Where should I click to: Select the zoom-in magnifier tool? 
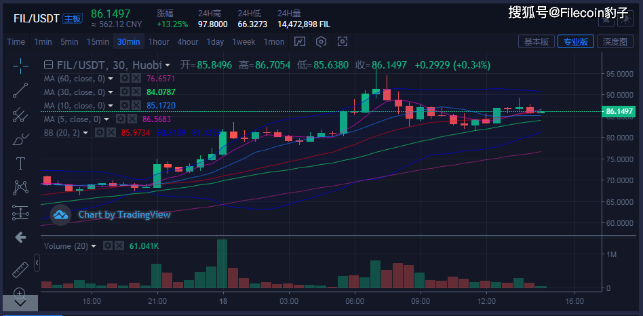[20, 293]
